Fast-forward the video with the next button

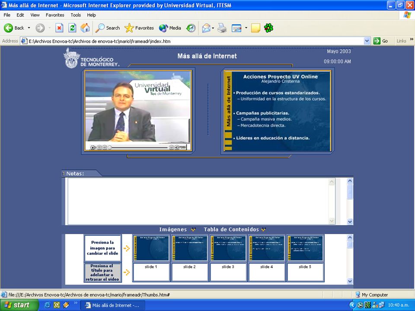[x=172, y=147]
